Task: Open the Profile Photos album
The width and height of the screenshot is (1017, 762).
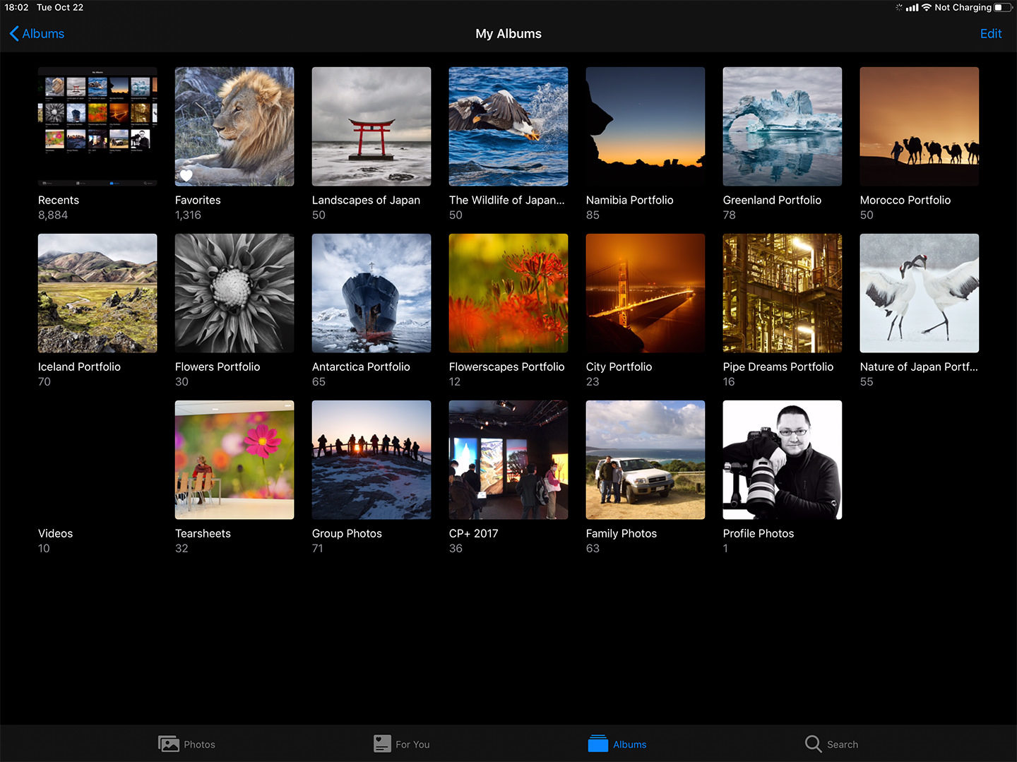Action: 783,460
